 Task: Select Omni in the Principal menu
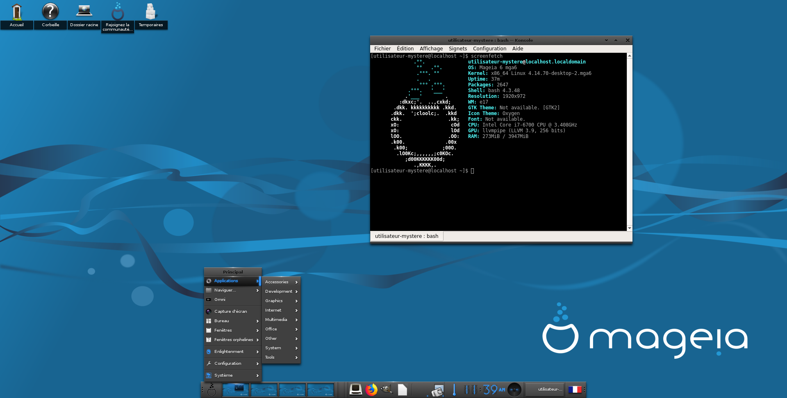click(232, 300)
